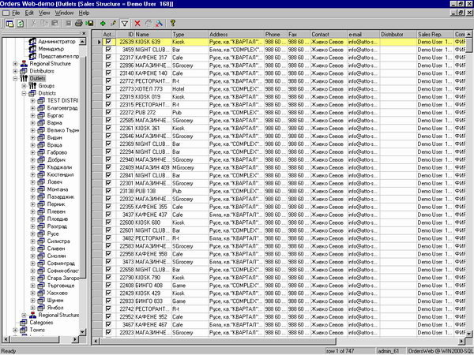Click the grid vertical scrollbar down arrow

point(468,334)
